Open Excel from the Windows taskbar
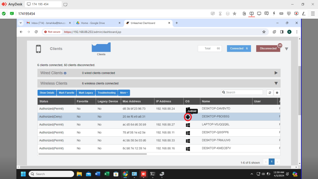The width and height of the screenshot is (318, 179). coord(107,174)
